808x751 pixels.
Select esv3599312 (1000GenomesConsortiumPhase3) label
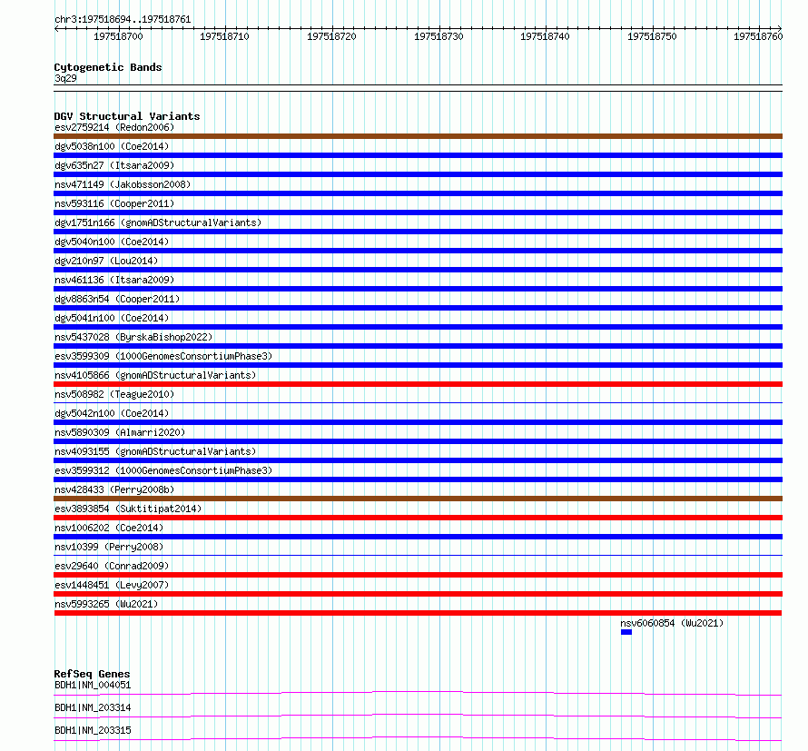(x=163, y=470)
